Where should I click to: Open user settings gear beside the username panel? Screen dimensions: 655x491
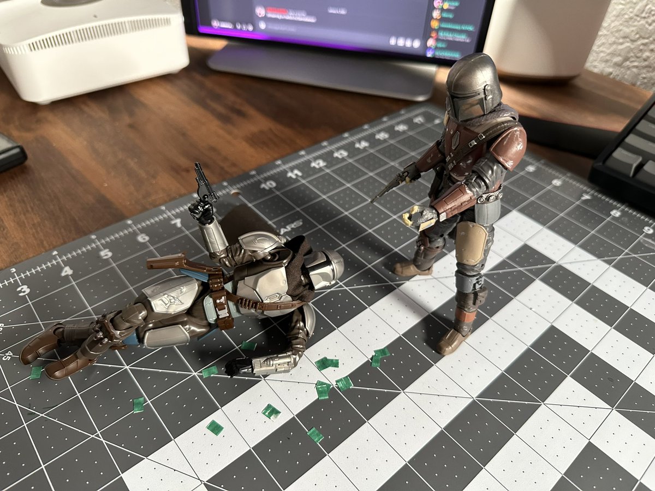(250, 27)
